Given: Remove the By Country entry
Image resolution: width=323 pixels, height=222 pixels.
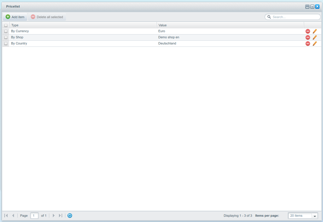Looking at the screenshot, I should [x=308, y=44].
